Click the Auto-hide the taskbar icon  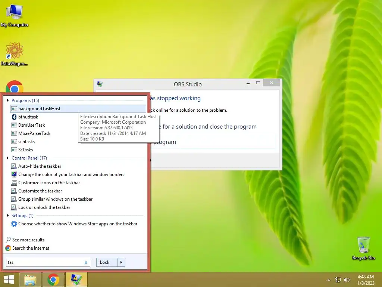pos(14,166)
